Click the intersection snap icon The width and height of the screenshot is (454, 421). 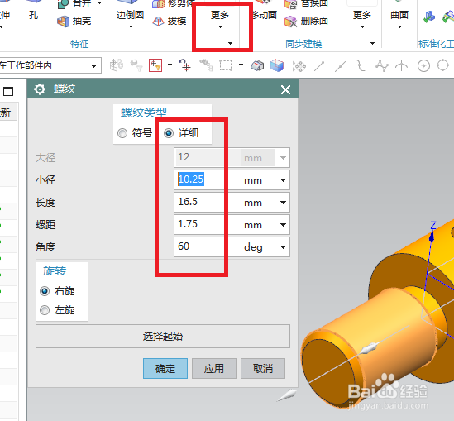click(401, 65)
